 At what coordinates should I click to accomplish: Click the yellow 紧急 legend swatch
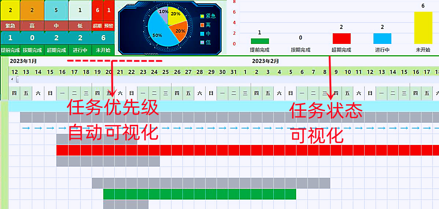coord(202,16)
